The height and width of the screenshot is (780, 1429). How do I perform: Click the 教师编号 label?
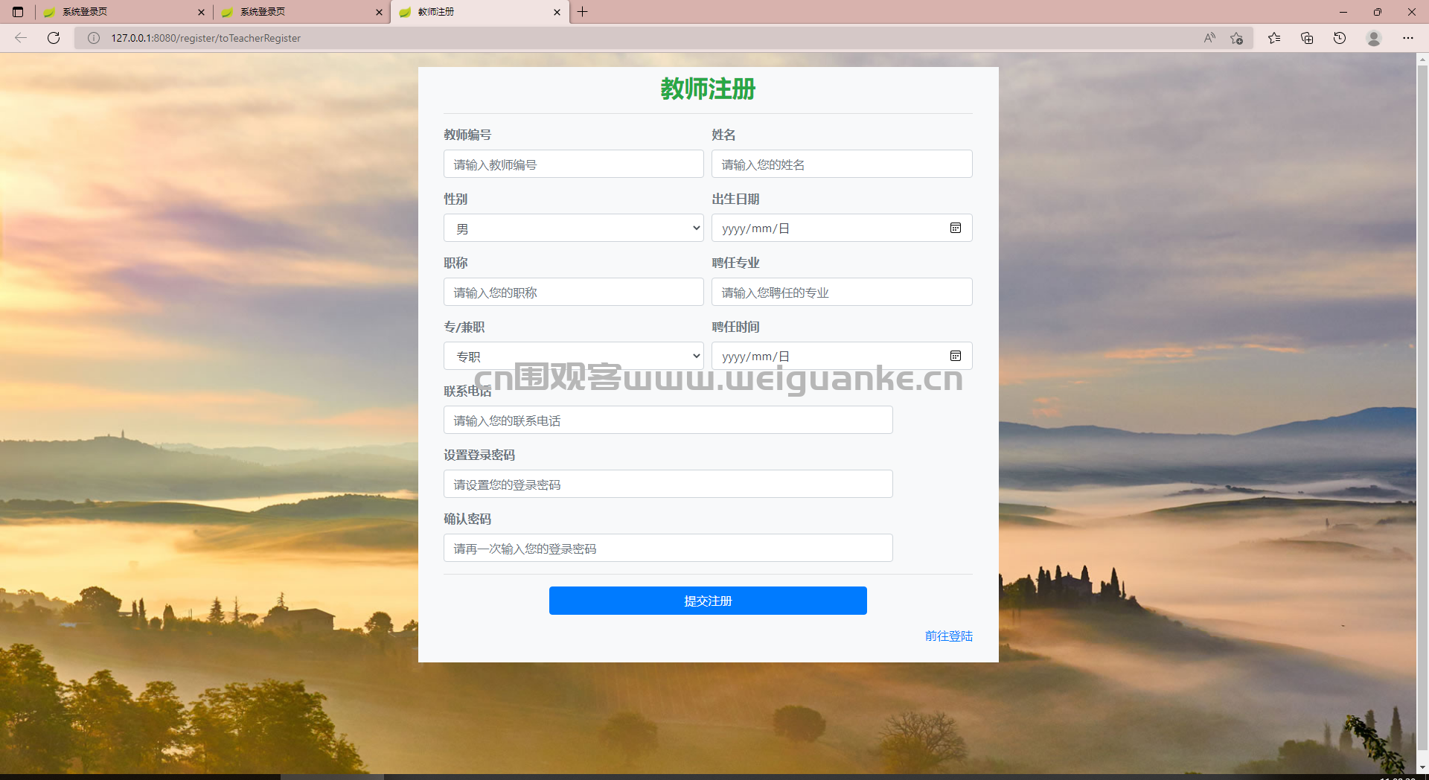pyautogui.click(x=467, y=135)
